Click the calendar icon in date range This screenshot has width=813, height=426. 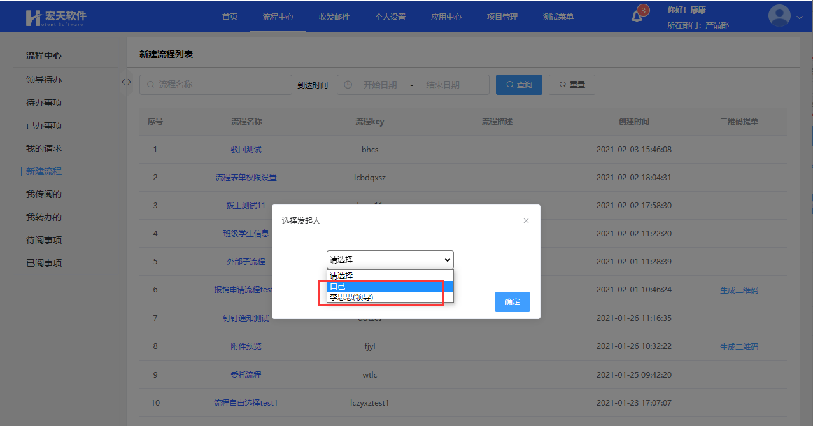coord(348,85)
